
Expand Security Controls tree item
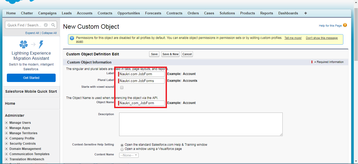(7, 143)
